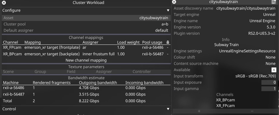This screenshot has width=279, height=115.
Task: Select the XR_BPcam channel in Channels list
Action: pyautogui.click(x=225, y=100)
